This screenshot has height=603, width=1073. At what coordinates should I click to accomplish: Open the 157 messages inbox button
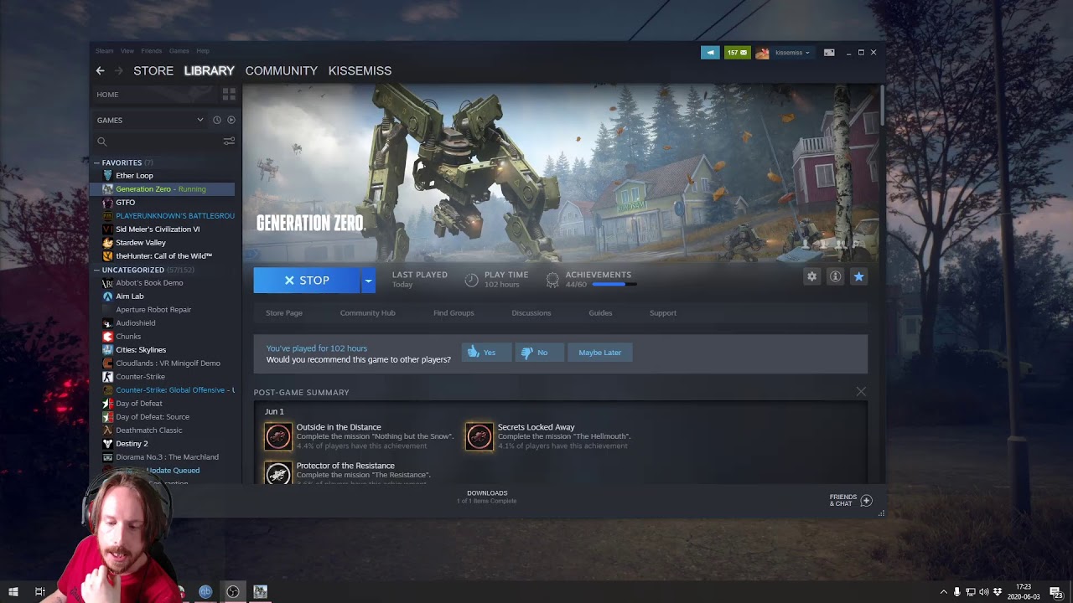pos(737,52)
